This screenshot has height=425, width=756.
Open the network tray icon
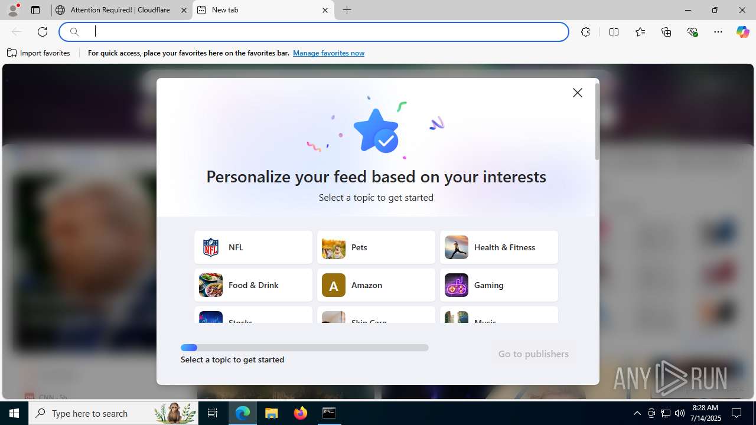(x=666, y=413)
